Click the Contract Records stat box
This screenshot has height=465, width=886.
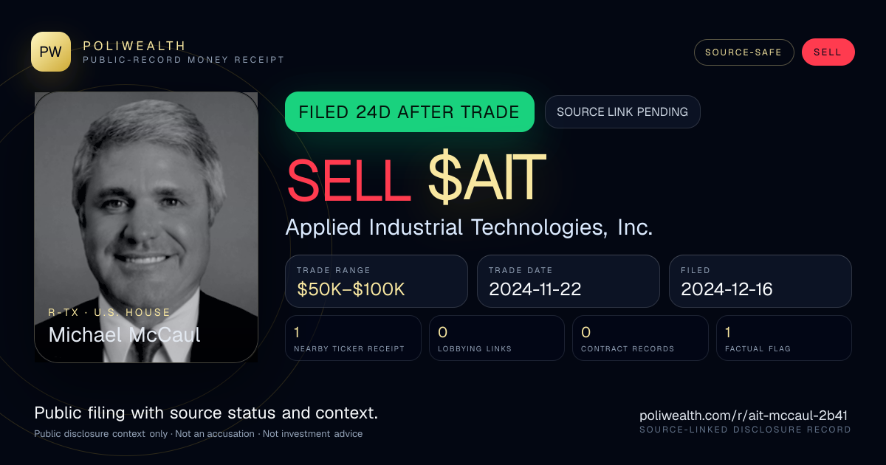click(641, 338)
